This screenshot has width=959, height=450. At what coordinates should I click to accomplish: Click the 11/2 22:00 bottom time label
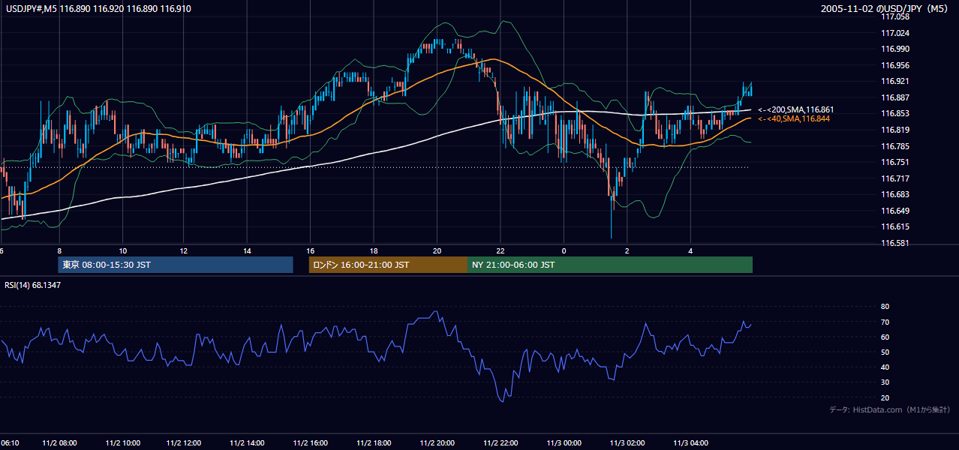coord(501,443)
